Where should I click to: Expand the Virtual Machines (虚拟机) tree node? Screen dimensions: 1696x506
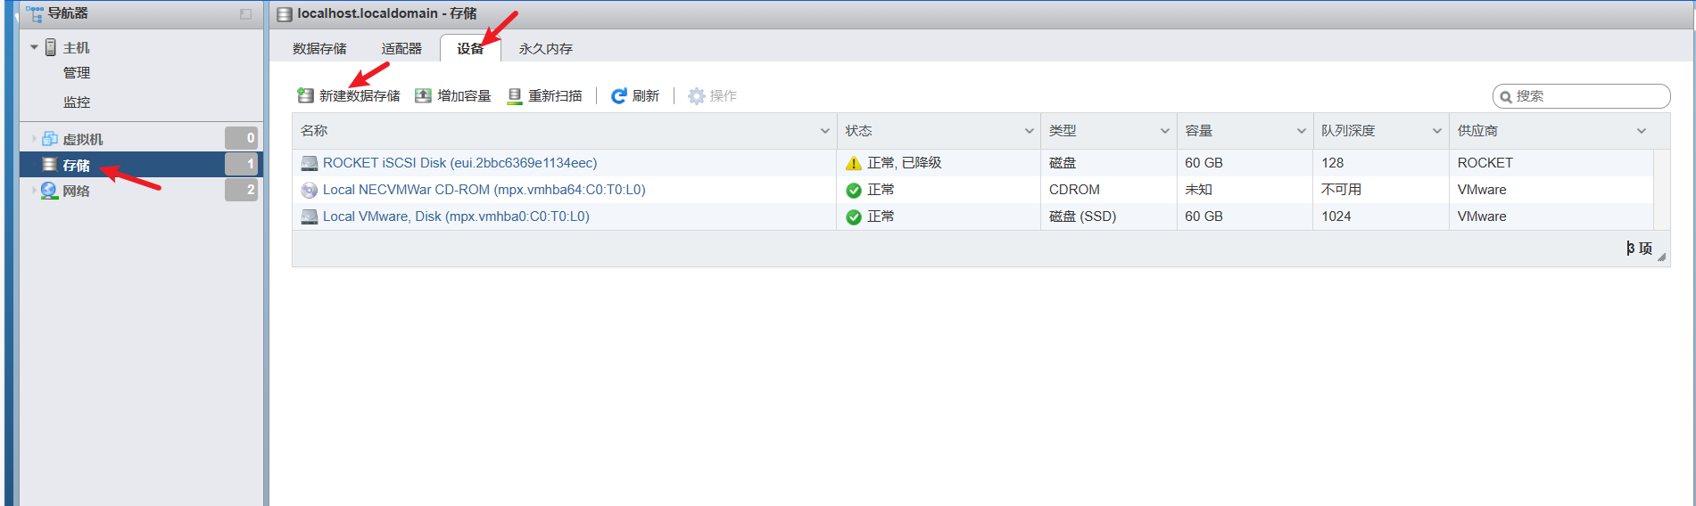(x=34, y=139)
